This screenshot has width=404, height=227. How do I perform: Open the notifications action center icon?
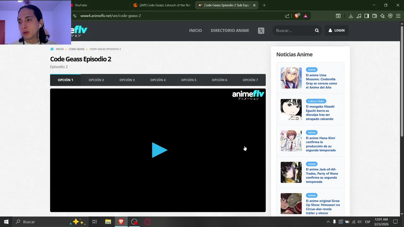click(395, 222)
